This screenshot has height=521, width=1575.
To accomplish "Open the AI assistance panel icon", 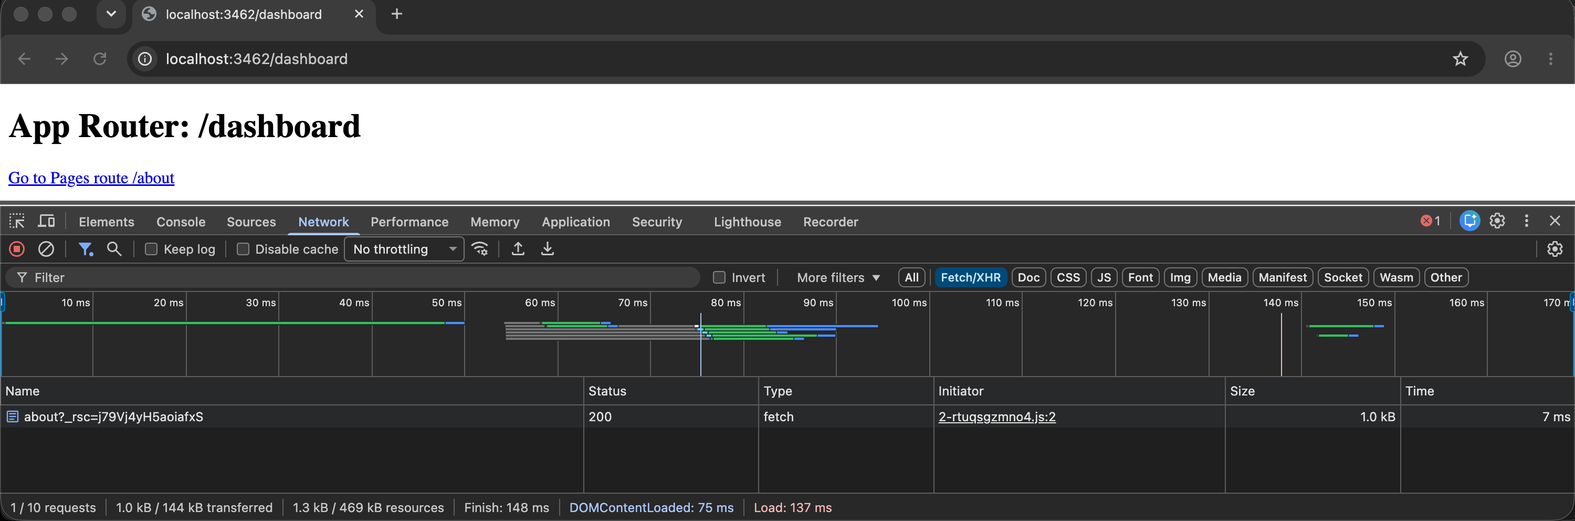I will click(1470, 221).
